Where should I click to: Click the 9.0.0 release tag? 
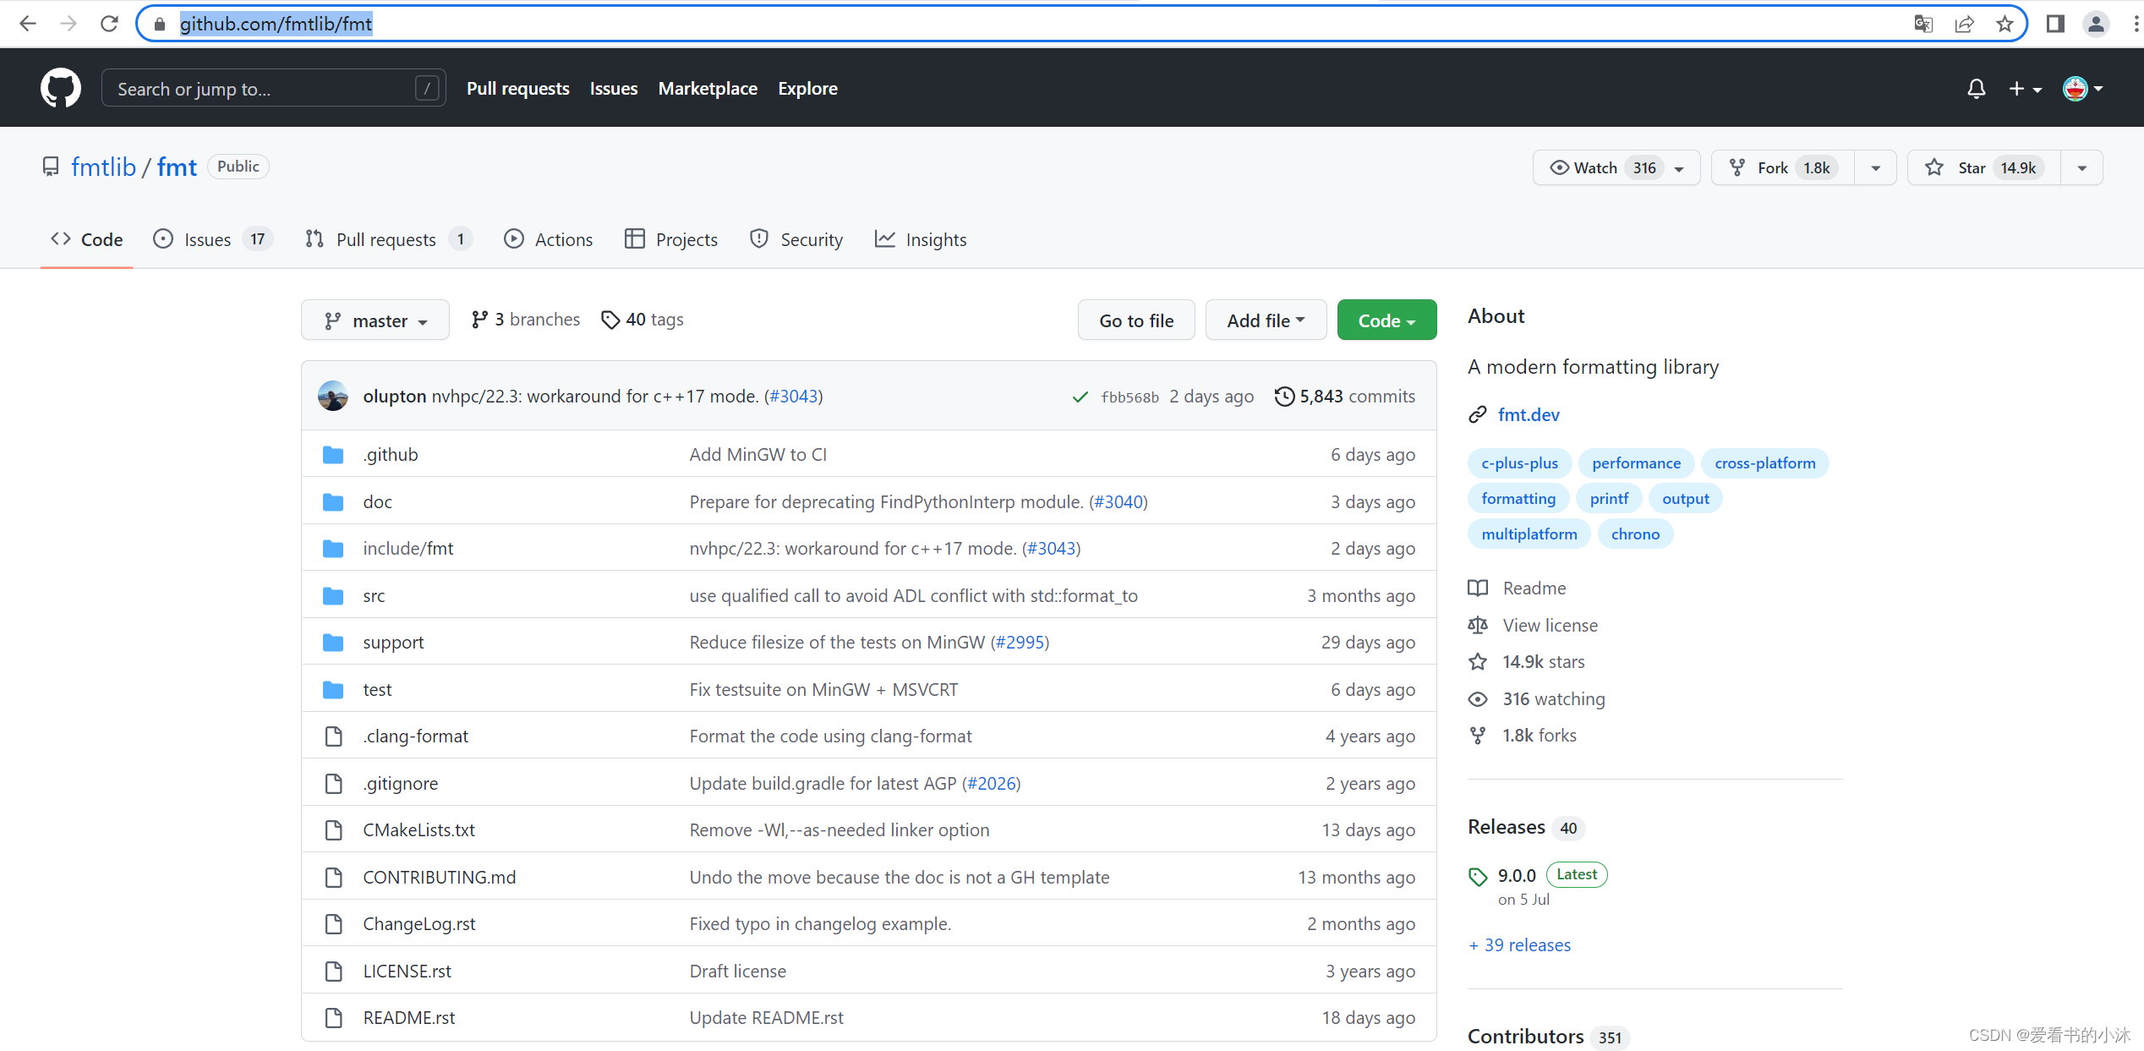coord(1517,875)
